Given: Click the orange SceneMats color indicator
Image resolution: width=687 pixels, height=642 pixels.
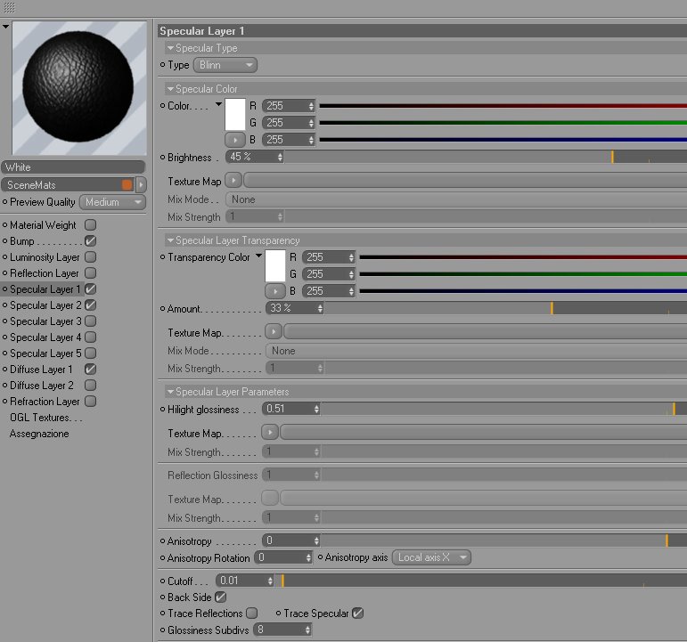Looking at the screenshot, I should pyautogui.click(x=127, y=185).
